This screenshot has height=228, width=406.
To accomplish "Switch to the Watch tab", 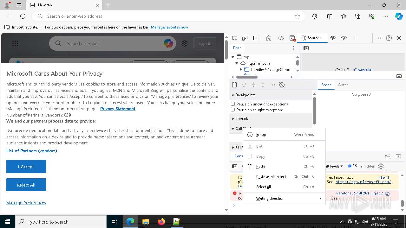I will pos(343,85).
